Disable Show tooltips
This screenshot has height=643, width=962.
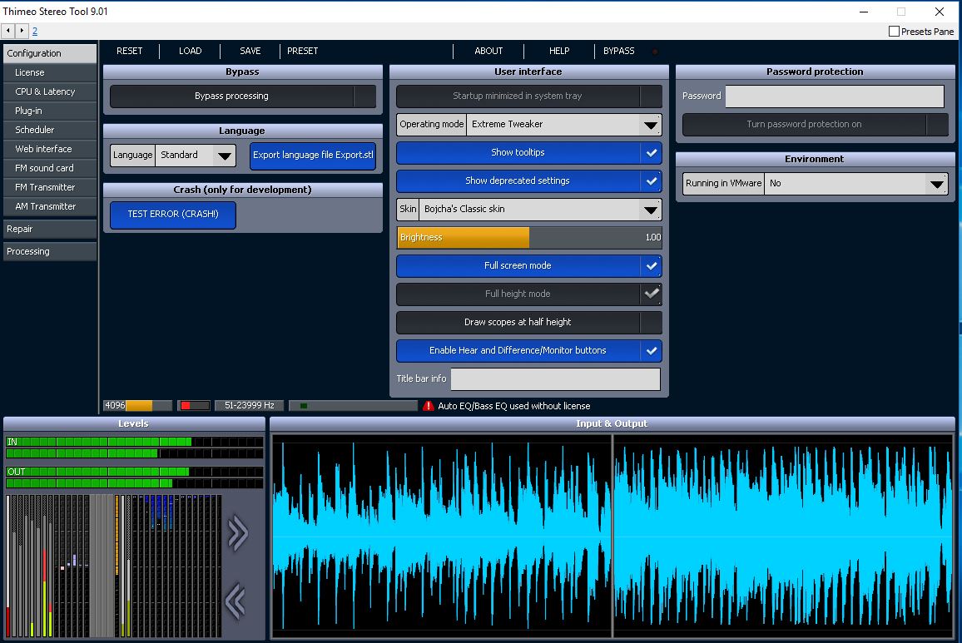tap(529, 153)
